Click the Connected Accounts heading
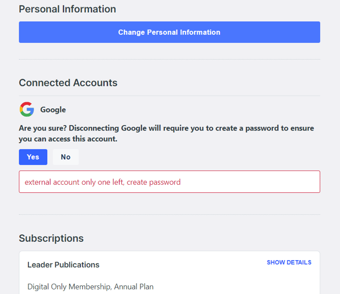This screenshot has height=294, width=340. point(68,83)
